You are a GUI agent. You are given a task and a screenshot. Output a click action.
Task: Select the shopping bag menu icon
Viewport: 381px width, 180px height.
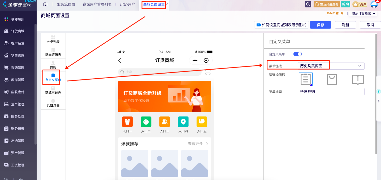332,79
